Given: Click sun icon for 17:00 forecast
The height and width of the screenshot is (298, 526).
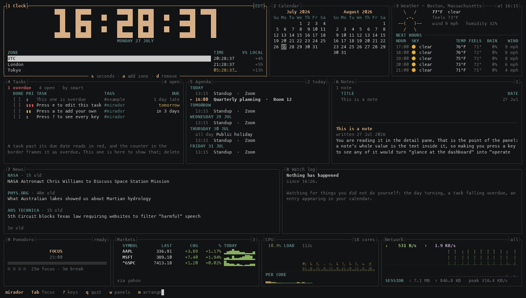Looking at the screenshot, I should (x=414, y=47).
